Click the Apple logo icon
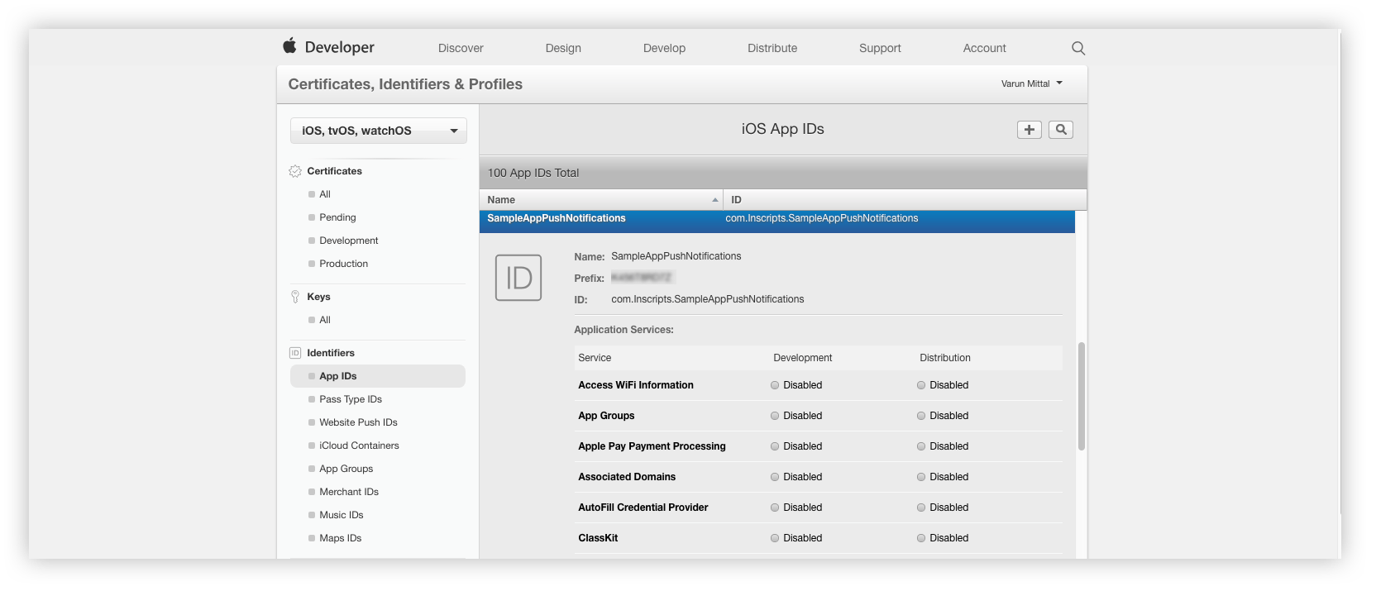This screenshot has height=591, width=1376. click(x=289, y=45)
